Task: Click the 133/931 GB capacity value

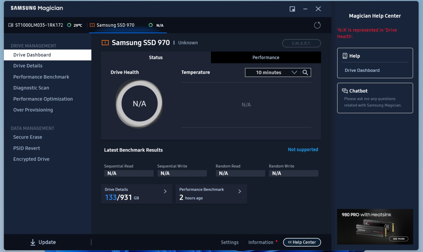Action: point(122,198)
